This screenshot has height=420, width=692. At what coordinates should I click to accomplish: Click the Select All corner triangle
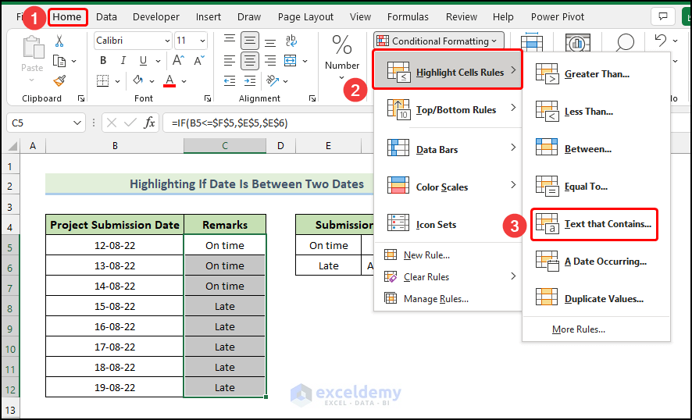pyautogui.click(x=12, y=146)
